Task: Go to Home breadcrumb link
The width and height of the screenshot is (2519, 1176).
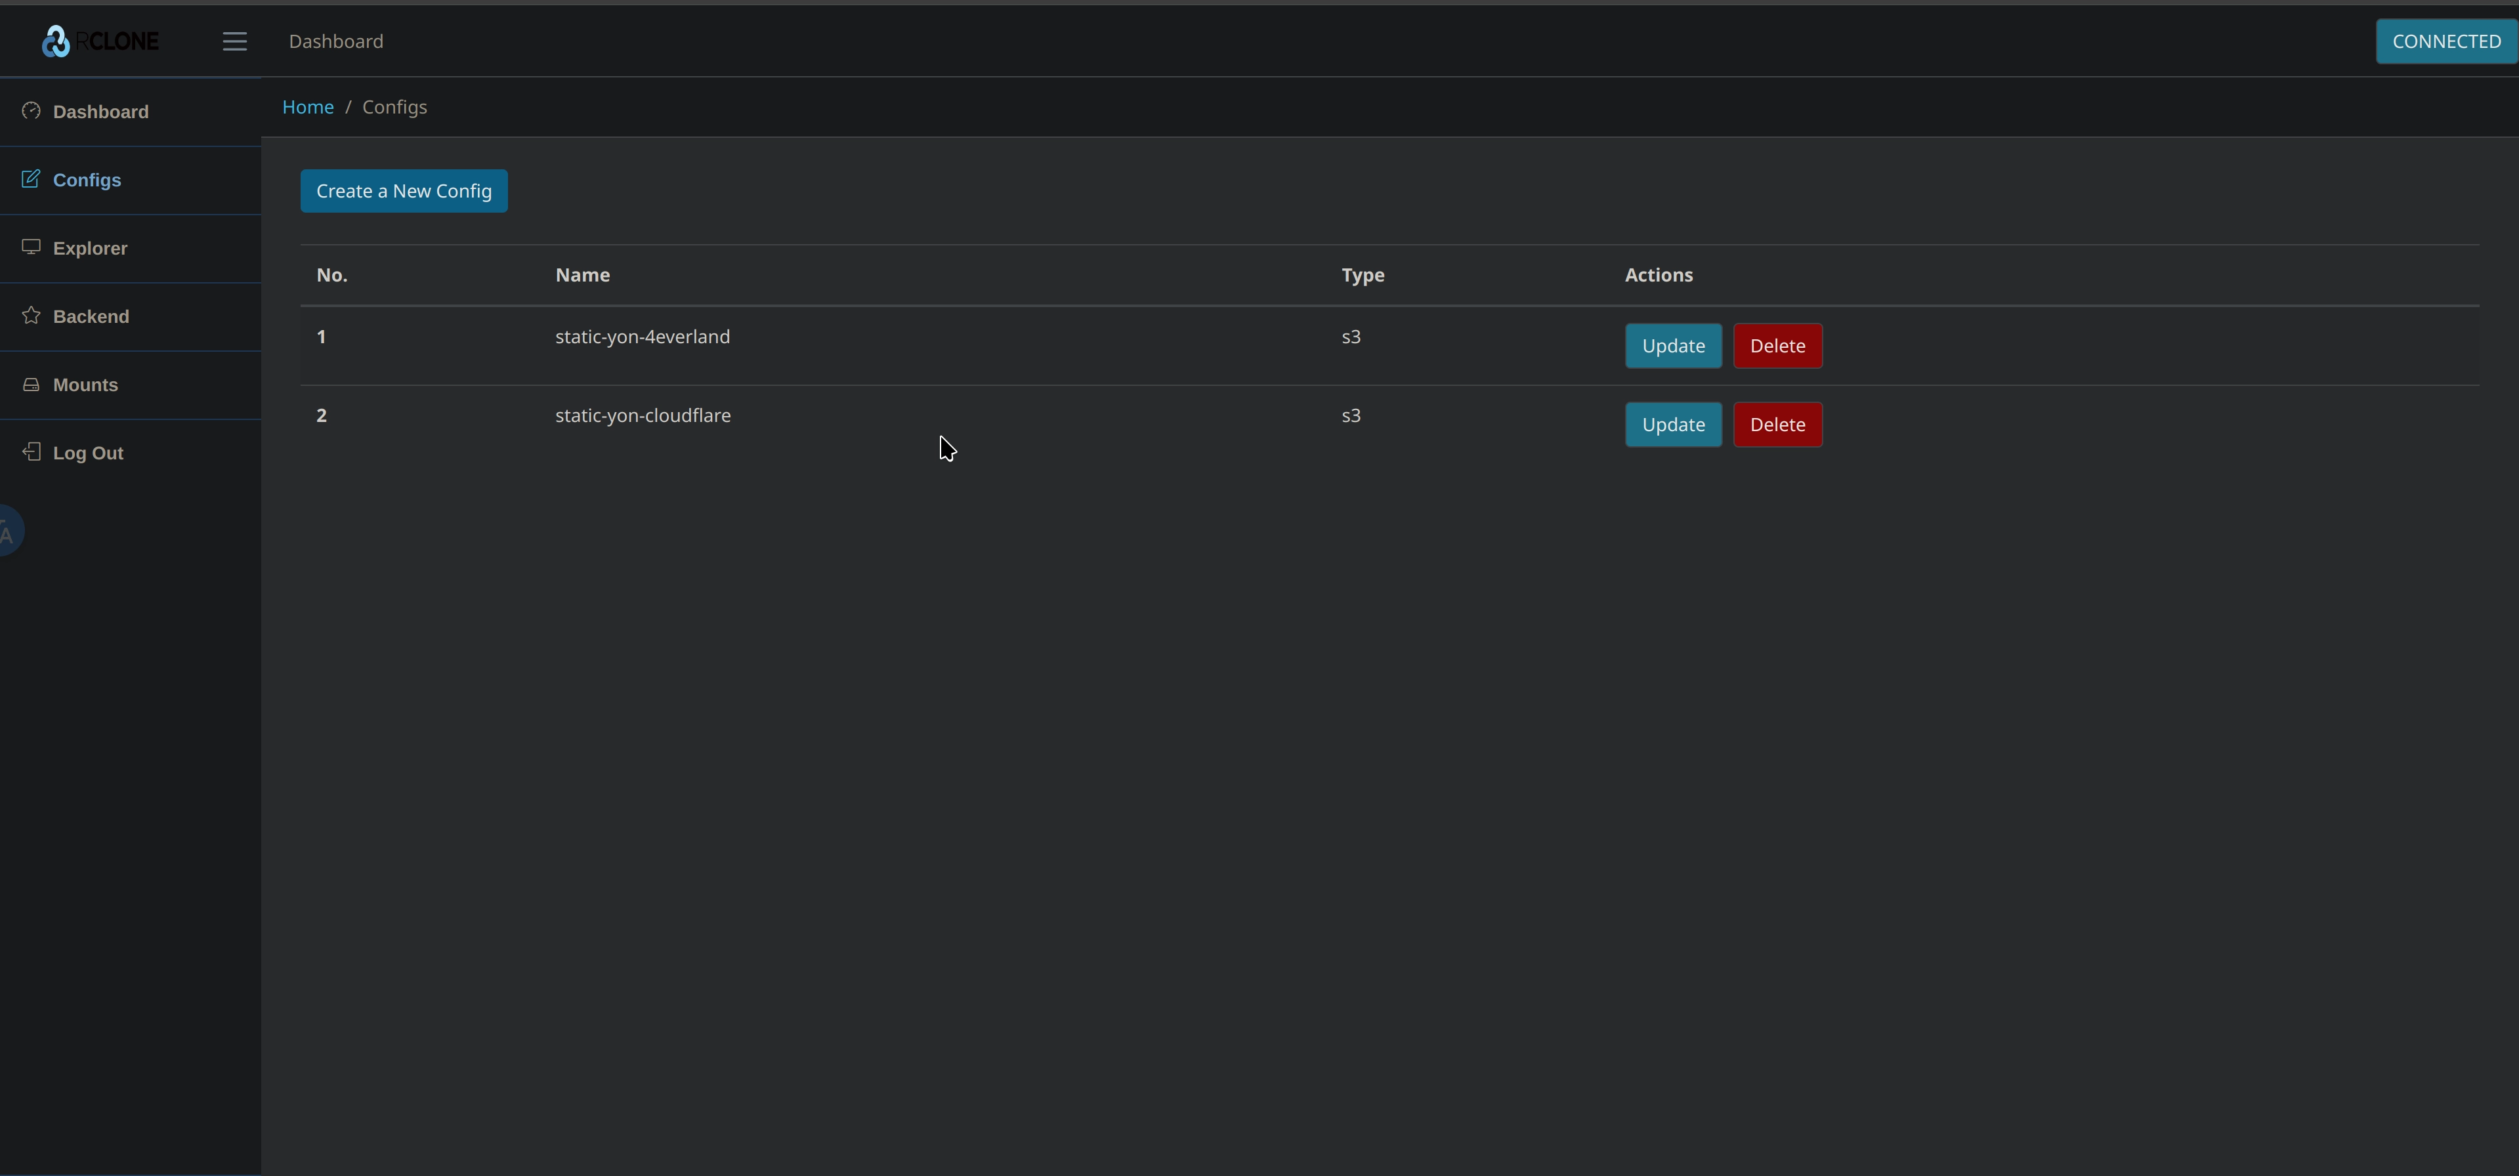Action: [x=308, y=106]
